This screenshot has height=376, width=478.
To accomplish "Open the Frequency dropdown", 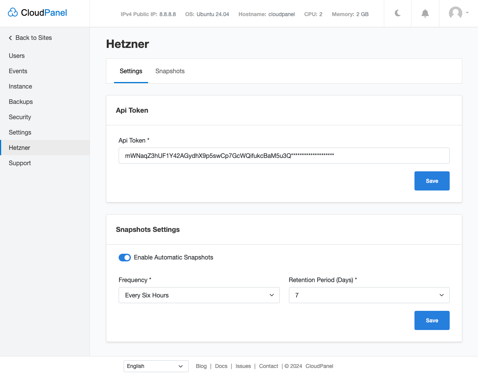I will click(199, 295).
